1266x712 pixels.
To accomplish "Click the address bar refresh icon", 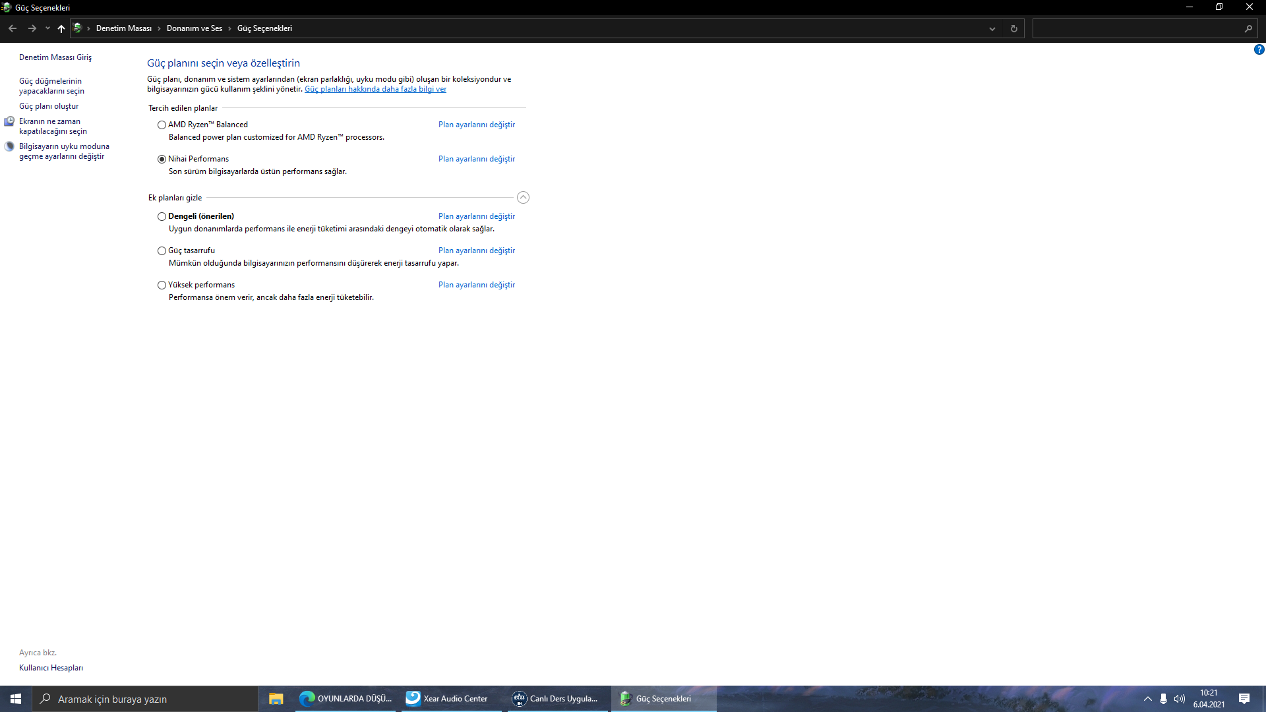I will click(x=1013, y=28).
